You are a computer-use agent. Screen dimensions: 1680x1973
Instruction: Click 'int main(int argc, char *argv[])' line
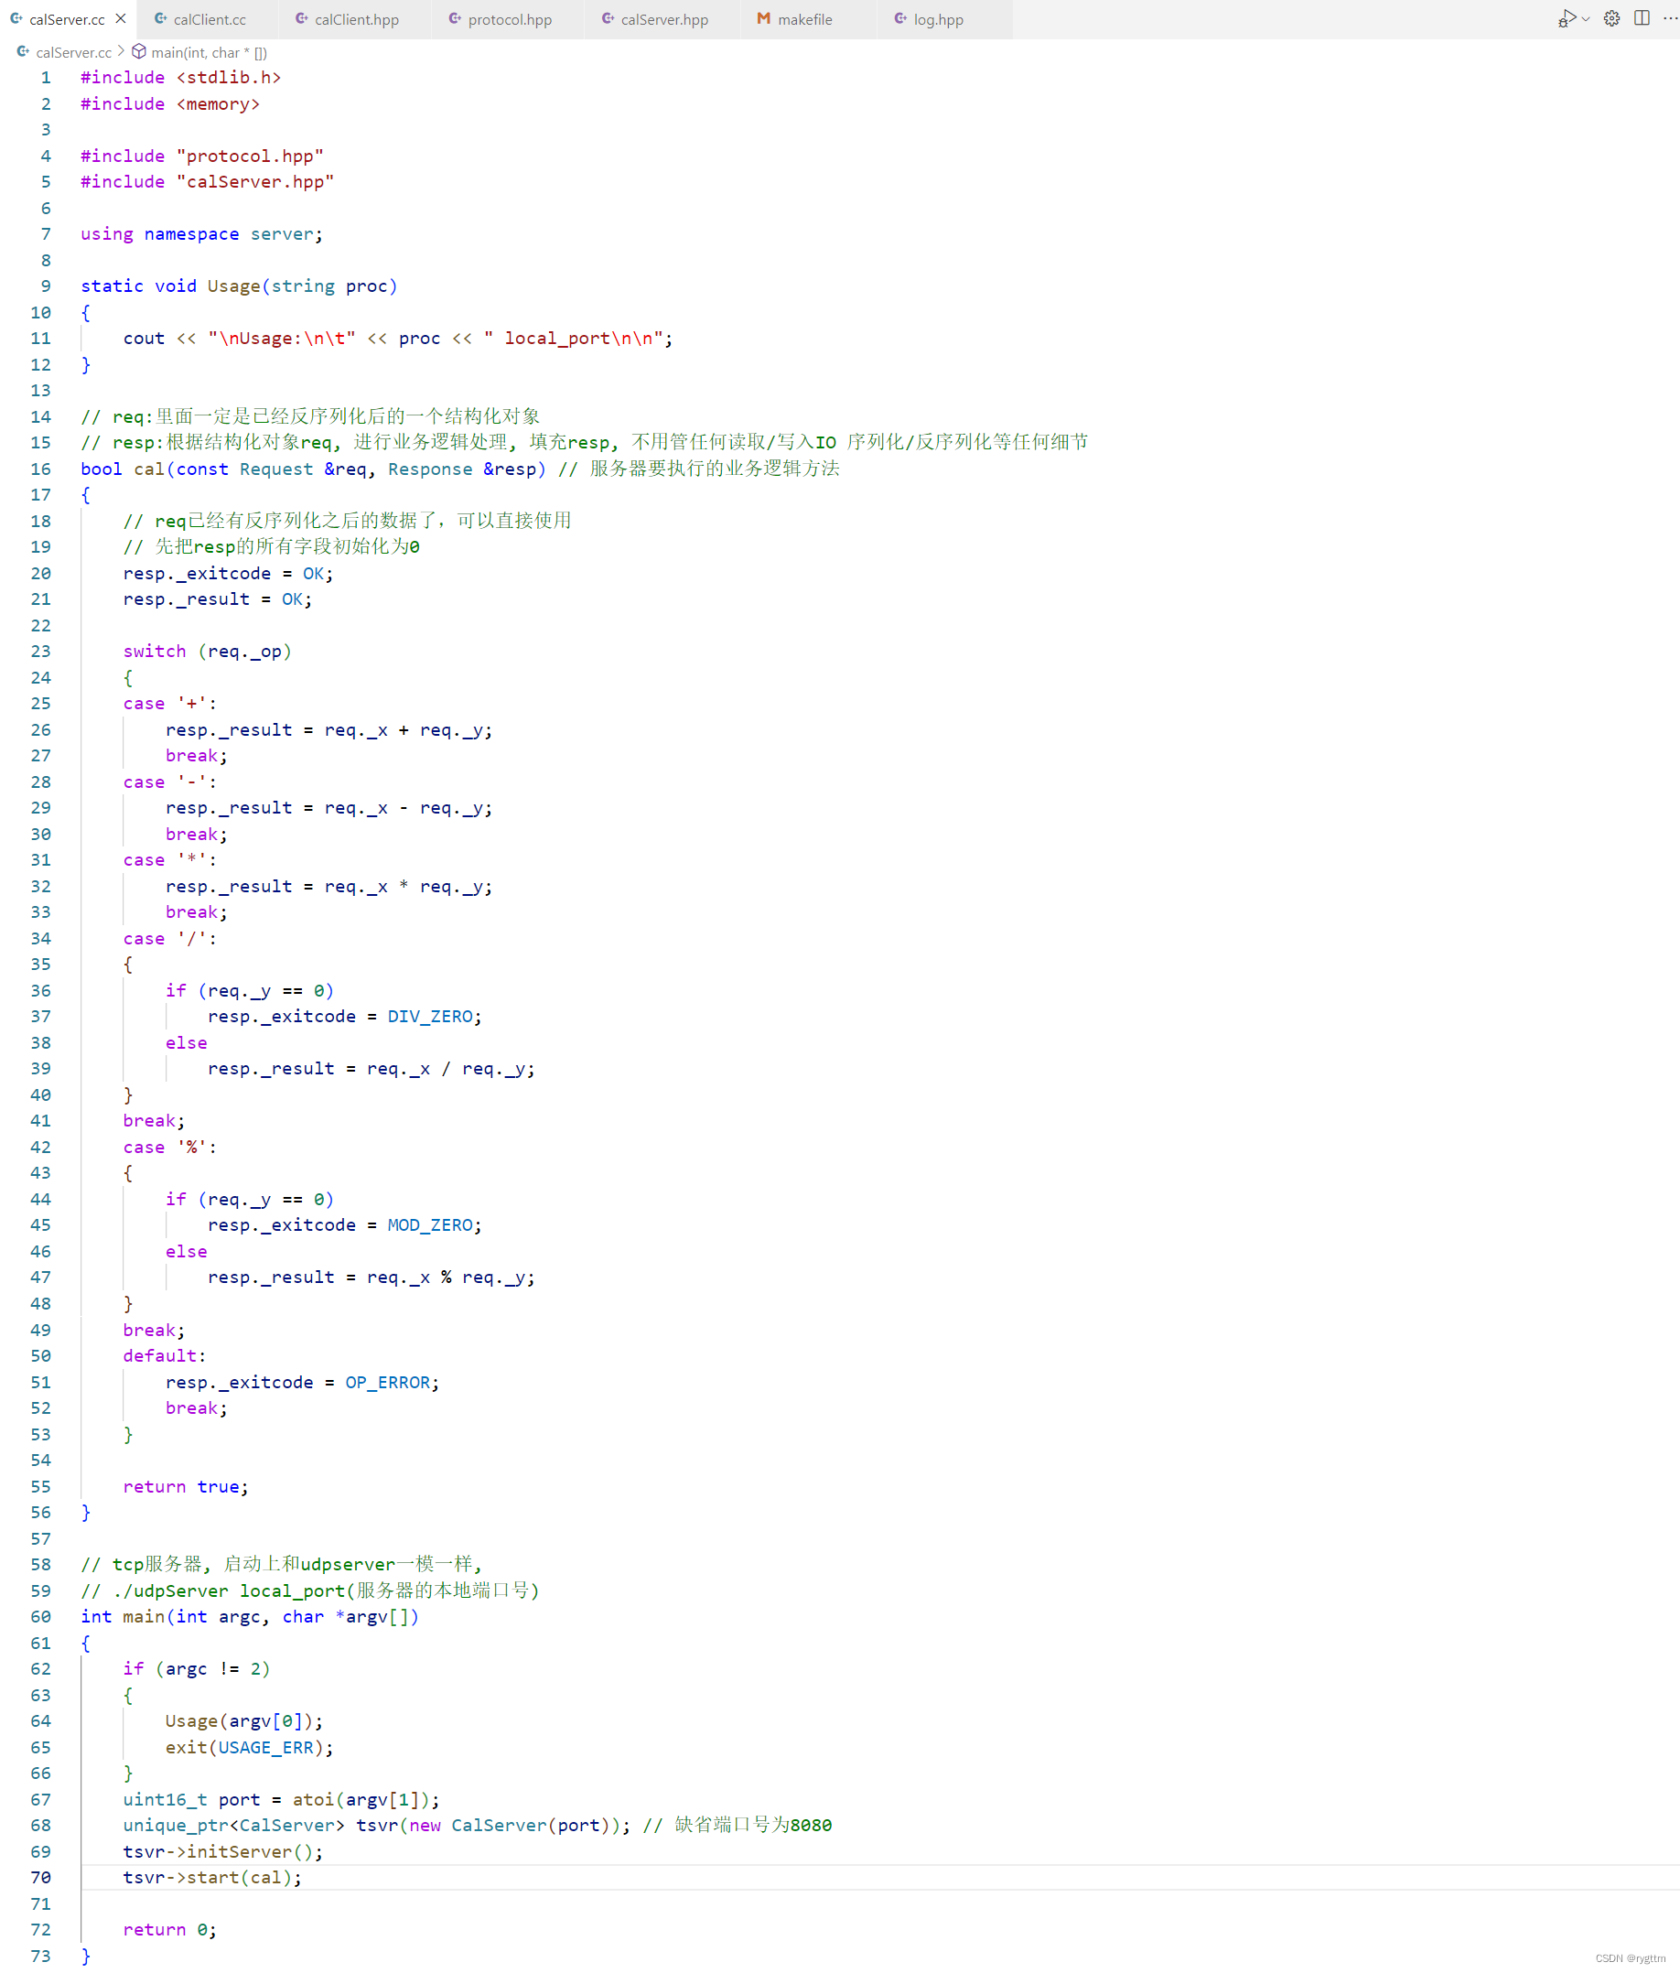click(250, 1616)
